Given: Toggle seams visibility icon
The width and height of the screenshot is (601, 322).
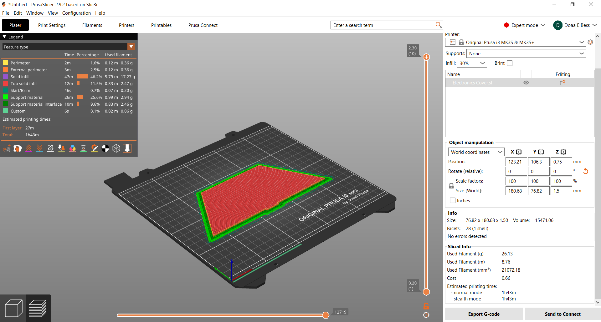Looking at the screenshot, I should [50, 148].
